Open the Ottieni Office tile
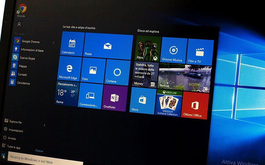 click(195, 105)
